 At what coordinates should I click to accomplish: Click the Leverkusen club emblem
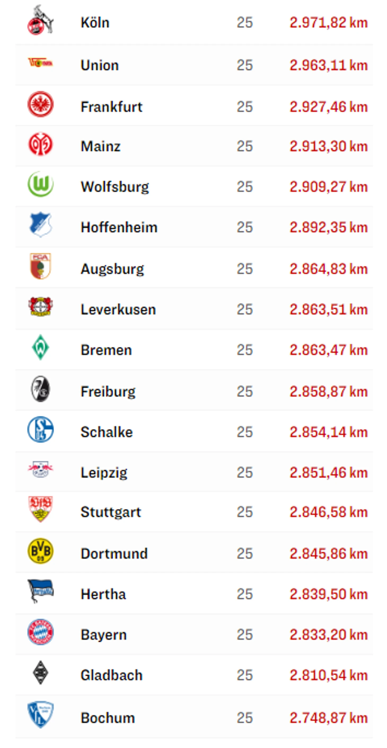coord(40,307)
